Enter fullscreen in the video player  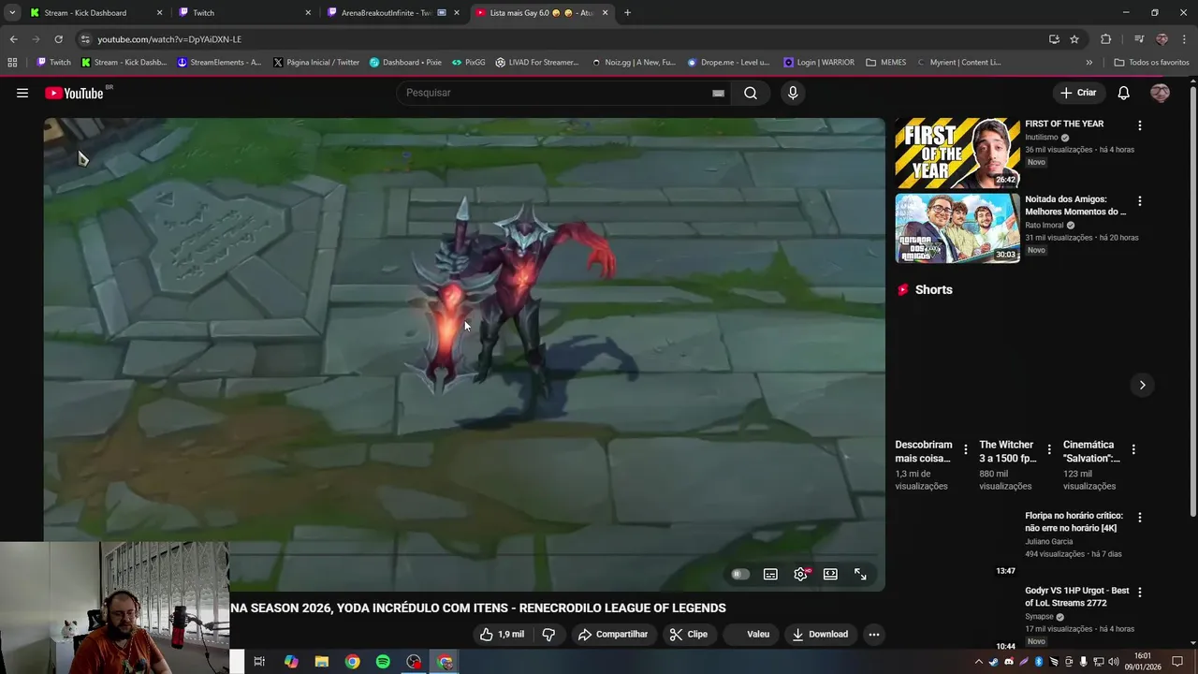tap(860, 574)
